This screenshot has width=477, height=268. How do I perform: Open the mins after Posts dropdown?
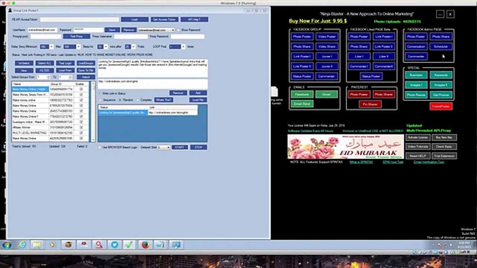pyautogui.click(x=133, y=47)
